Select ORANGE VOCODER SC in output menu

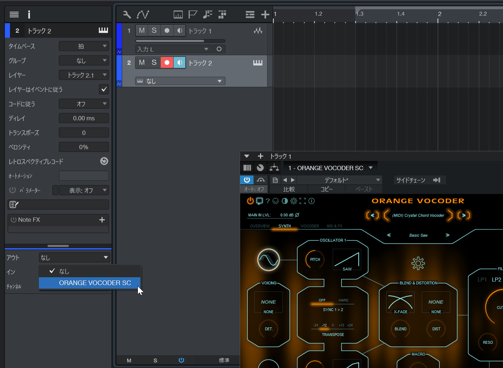[90, 283]
